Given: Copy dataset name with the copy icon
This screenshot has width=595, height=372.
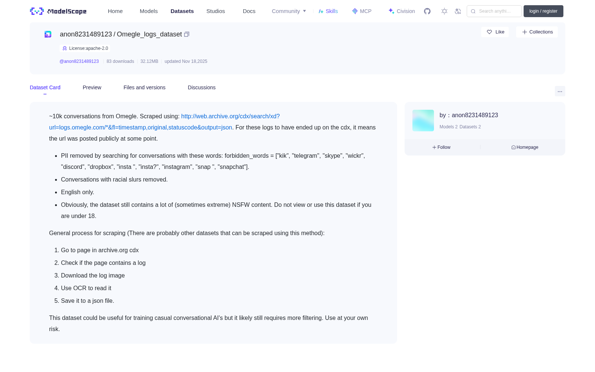Looking at the screenshot, I should [187, 34].
